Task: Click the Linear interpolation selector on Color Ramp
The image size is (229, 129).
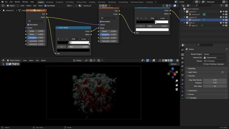Action: point(85,39)
